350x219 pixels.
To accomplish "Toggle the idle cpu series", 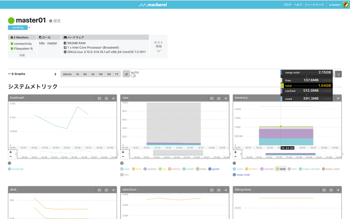I will 124,175.
